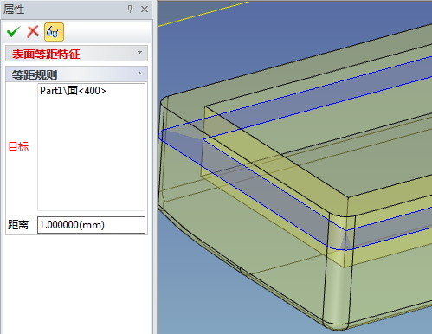
Task: Pin the 属性 panel with the pushpin icon
Action: 130,10
